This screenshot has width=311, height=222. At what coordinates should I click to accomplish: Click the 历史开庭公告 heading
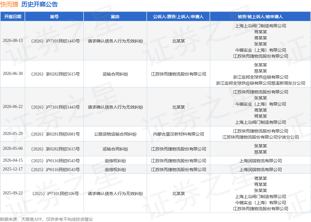click(39, 4)
